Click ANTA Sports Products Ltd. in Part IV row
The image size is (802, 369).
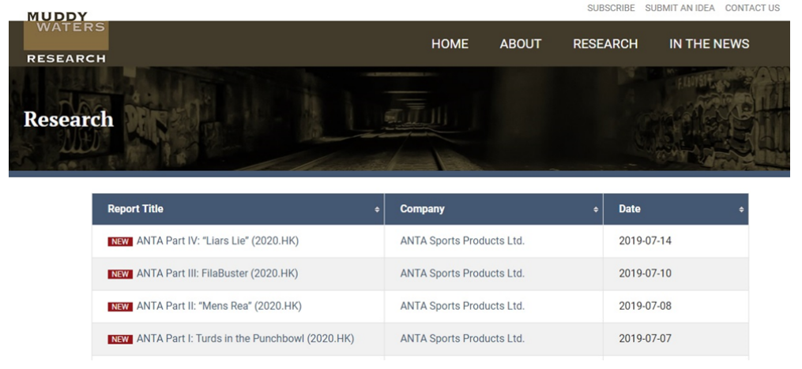click(x=462, y=241)
